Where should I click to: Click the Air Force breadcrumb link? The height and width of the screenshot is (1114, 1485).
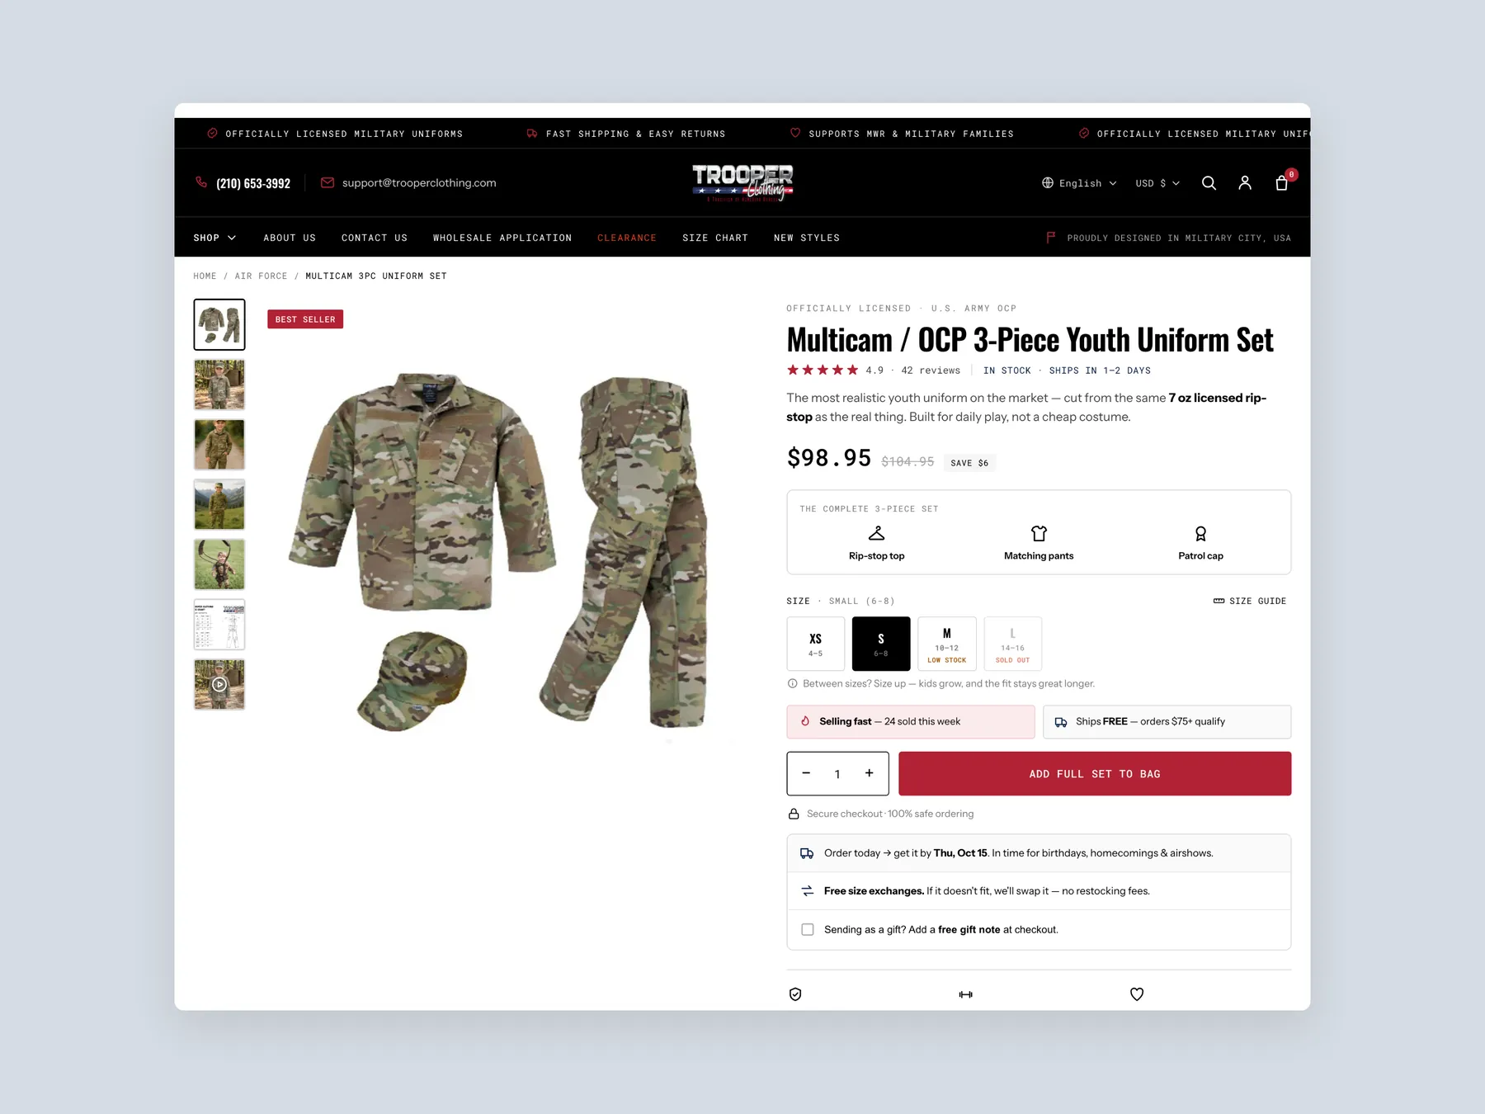pos(261,276)
